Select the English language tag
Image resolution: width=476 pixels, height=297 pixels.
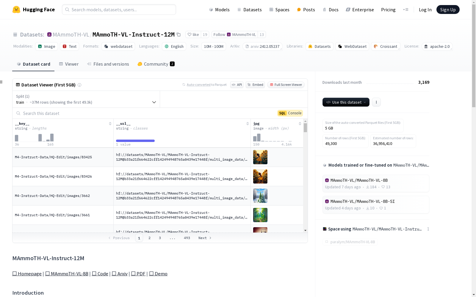(174, 46)
